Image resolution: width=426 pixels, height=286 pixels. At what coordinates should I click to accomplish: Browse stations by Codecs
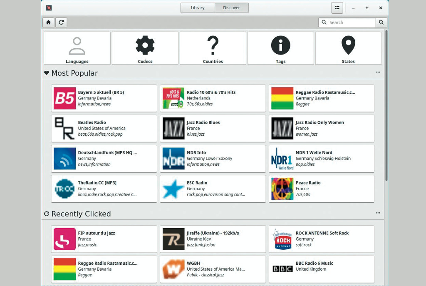point(145,48)
